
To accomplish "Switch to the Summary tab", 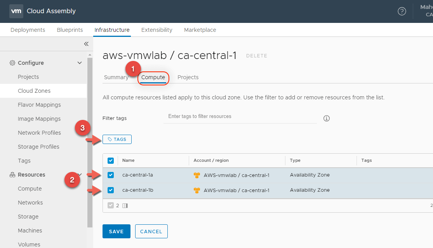I will pyautogui.click(x=116, y=77).
